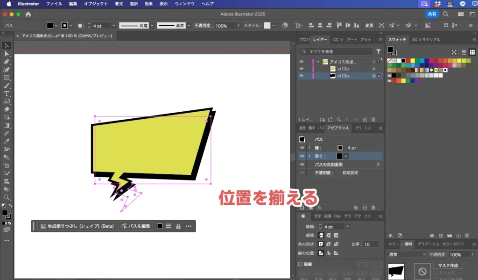Image resolution: width=478 pixels, height=280 pixels.
Task: Collapse the アメコミ吹き layer group
Action: click(318, 61)
